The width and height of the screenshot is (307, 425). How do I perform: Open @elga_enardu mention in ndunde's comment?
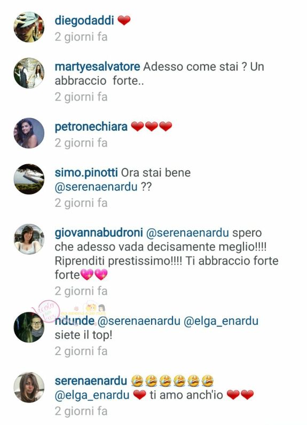pyautogui.click(x=221, y=321)
